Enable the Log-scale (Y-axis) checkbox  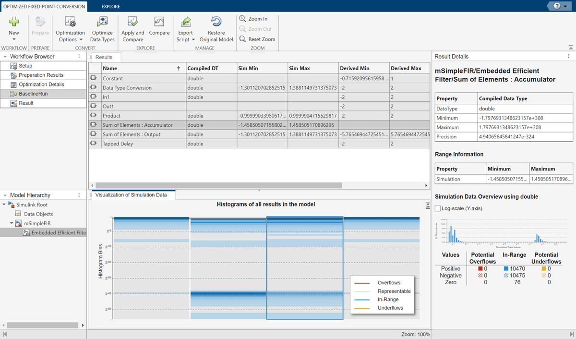[437, 208]
